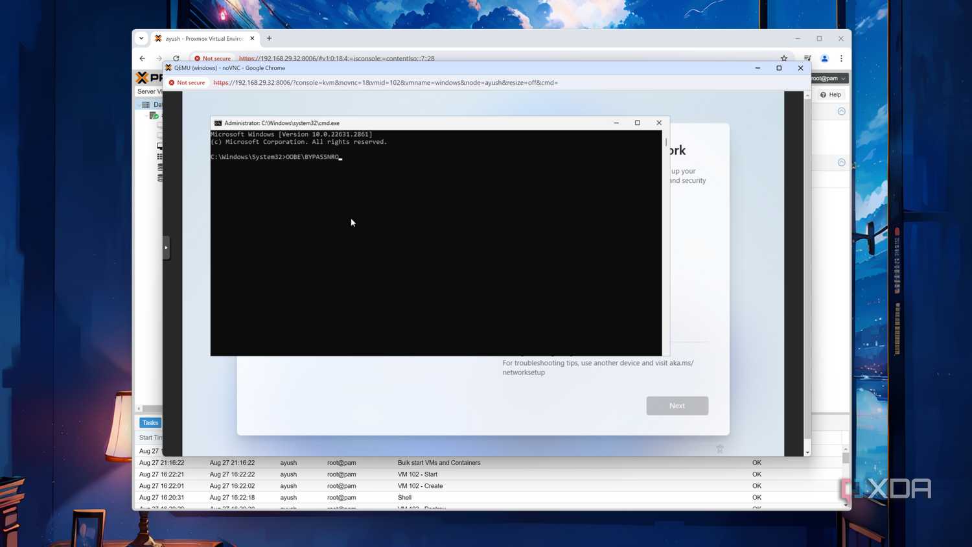Maximize the QEMU noVNC Chrome window
This screenshot has height=547, width=972.
tap(779, 68)
